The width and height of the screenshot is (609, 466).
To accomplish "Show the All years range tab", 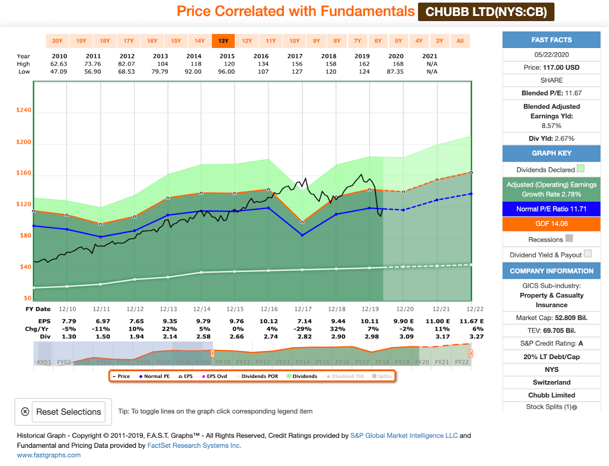I will [460, 41].
